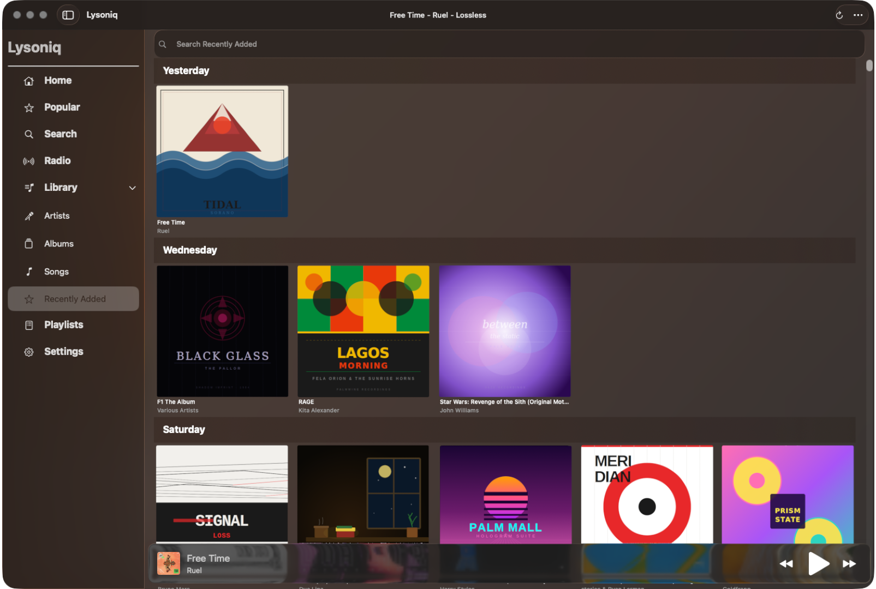Open the Home section
This screenshot has height=589, width=876.
point(57,80)
